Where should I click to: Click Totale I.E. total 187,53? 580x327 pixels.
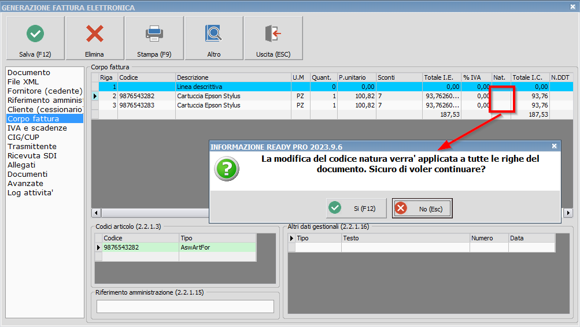click(442, 114)
